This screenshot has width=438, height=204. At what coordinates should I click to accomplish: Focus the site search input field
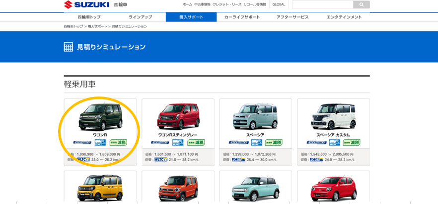323,4
